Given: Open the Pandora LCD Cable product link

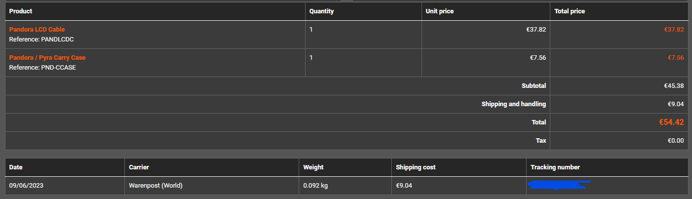Looking at the screenshot, I should click(37, 30).
